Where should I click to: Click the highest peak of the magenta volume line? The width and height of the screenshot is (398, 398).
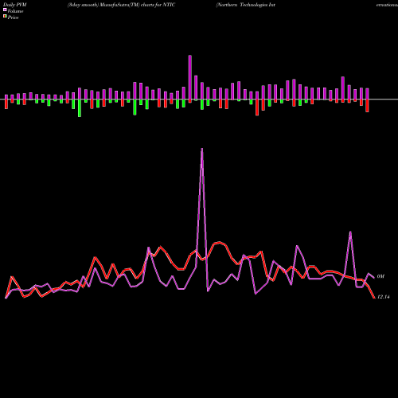coord(202,149)
